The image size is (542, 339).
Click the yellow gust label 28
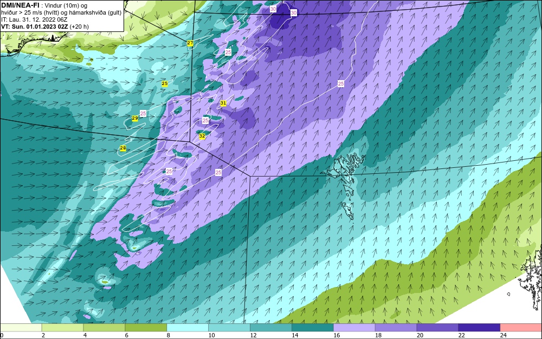(x=122, y=148)
